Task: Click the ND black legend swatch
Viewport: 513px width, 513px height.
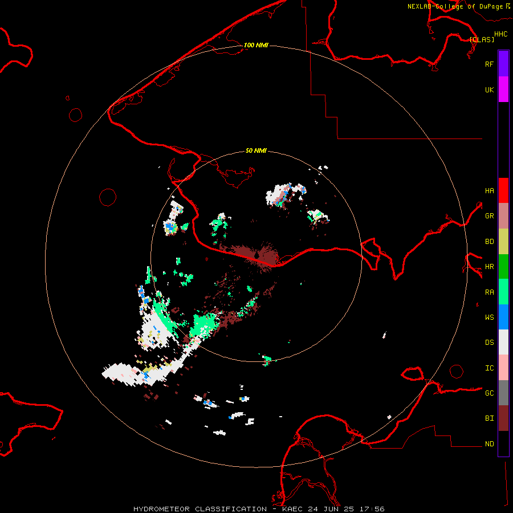Action: click(x=503, y=443)
